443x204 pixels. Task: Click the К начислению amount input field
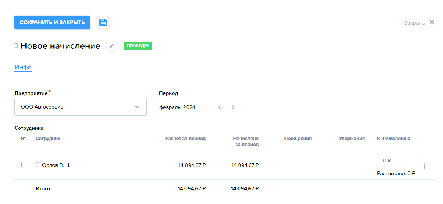point(397,160)
